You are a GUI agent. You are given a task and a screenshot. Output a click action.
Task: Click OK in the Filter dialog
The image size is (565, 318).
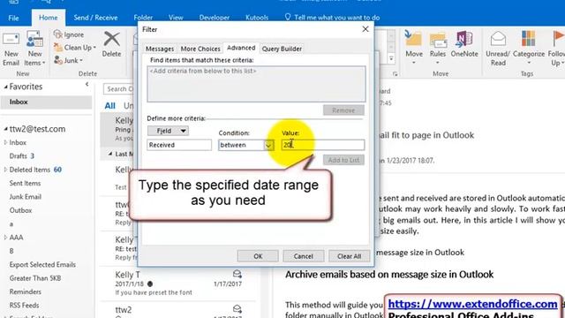[x=258, y=256]
